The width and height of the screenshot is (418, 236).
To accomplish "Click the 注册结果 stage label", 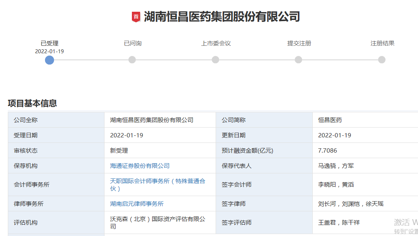I will (x=382, y=43).
